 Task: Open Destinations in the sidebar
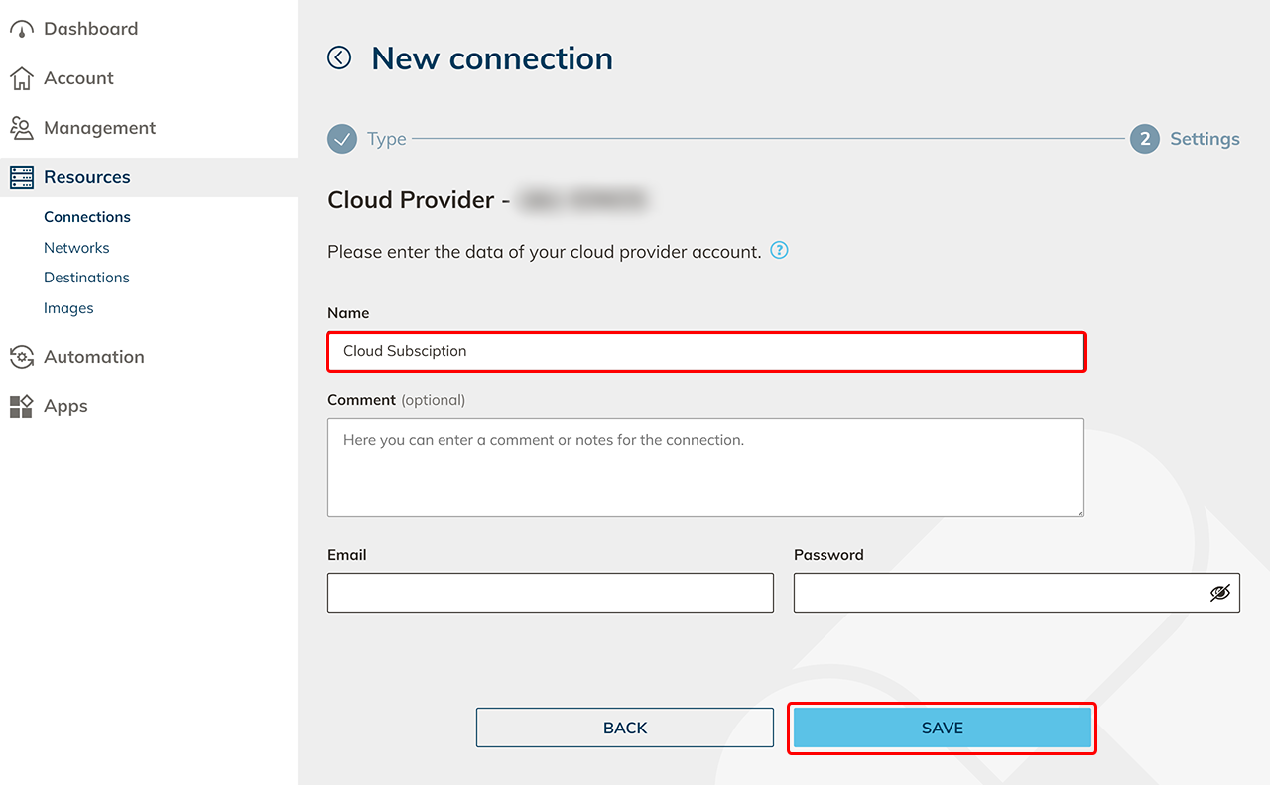pos(86,278)
